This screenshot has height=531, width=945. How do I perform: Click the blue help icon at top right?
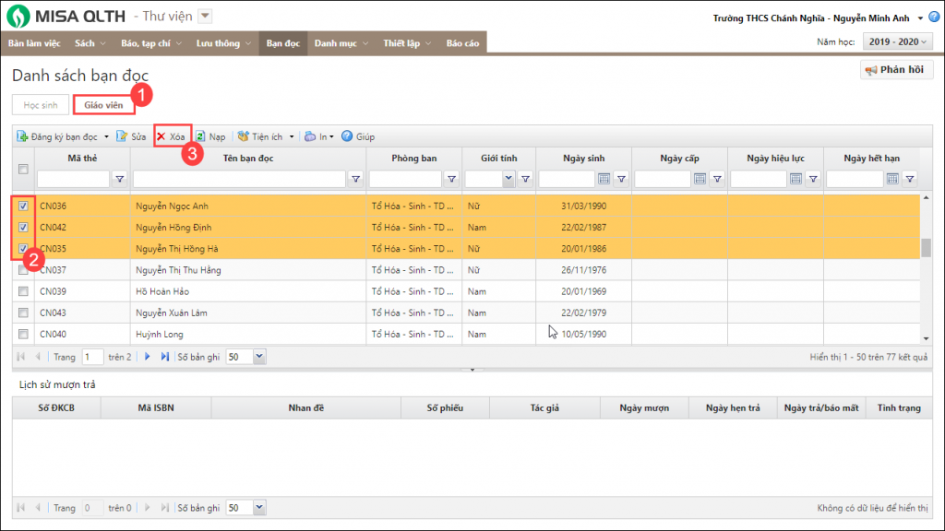click(934, 18)
